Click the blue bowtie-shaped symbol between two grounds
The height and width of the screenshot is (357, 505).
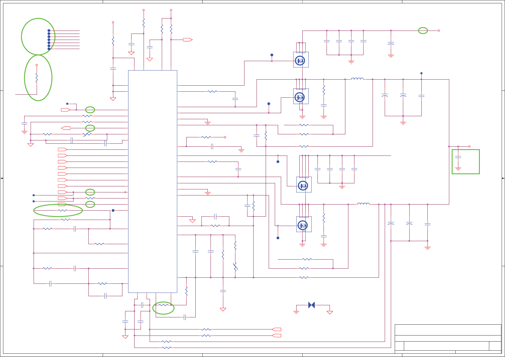tap(311, 305)
